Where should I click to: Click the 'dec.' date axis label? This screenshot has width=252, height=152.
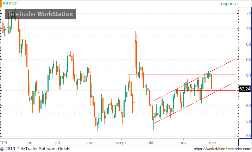pos(213,143)
